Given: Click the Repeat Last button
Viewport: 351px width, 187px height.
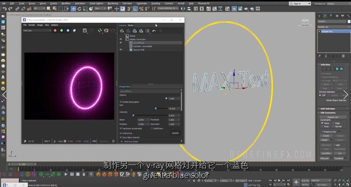Looking at the screenshot, I should point(333,117).
